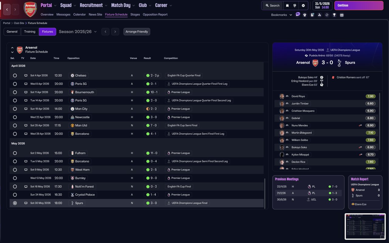The image size is (389, 243).
Task: Open the Stages tab
Action: [x=135, y=15]
